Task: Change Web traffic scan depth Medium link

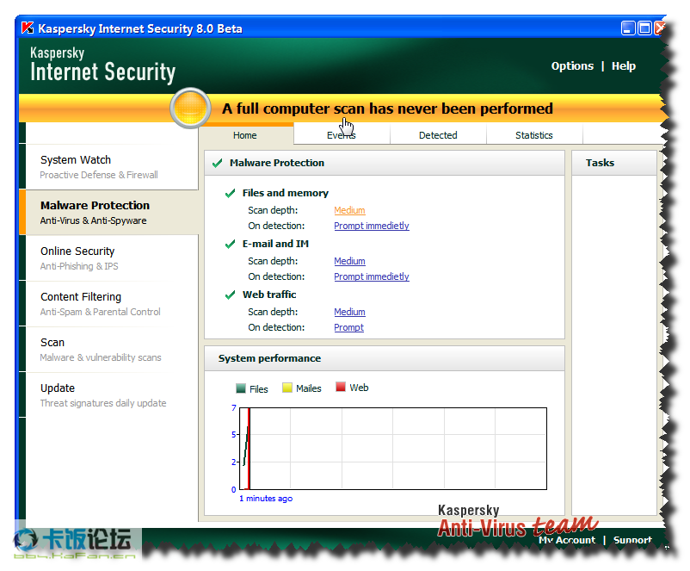Action: (349, 312)
